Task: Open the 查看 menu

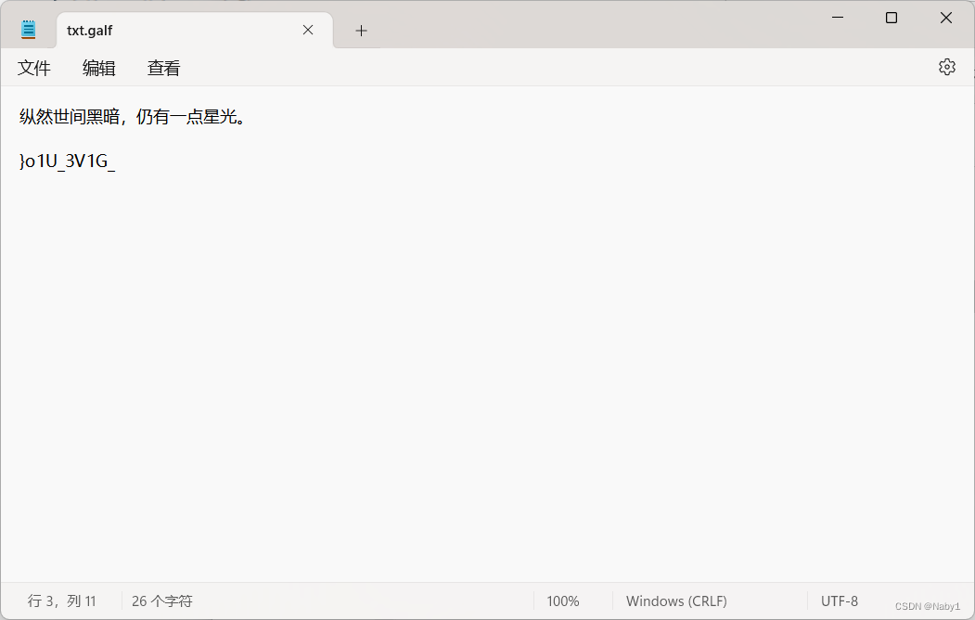Action: pyautogui.click(x=162, y=67)
